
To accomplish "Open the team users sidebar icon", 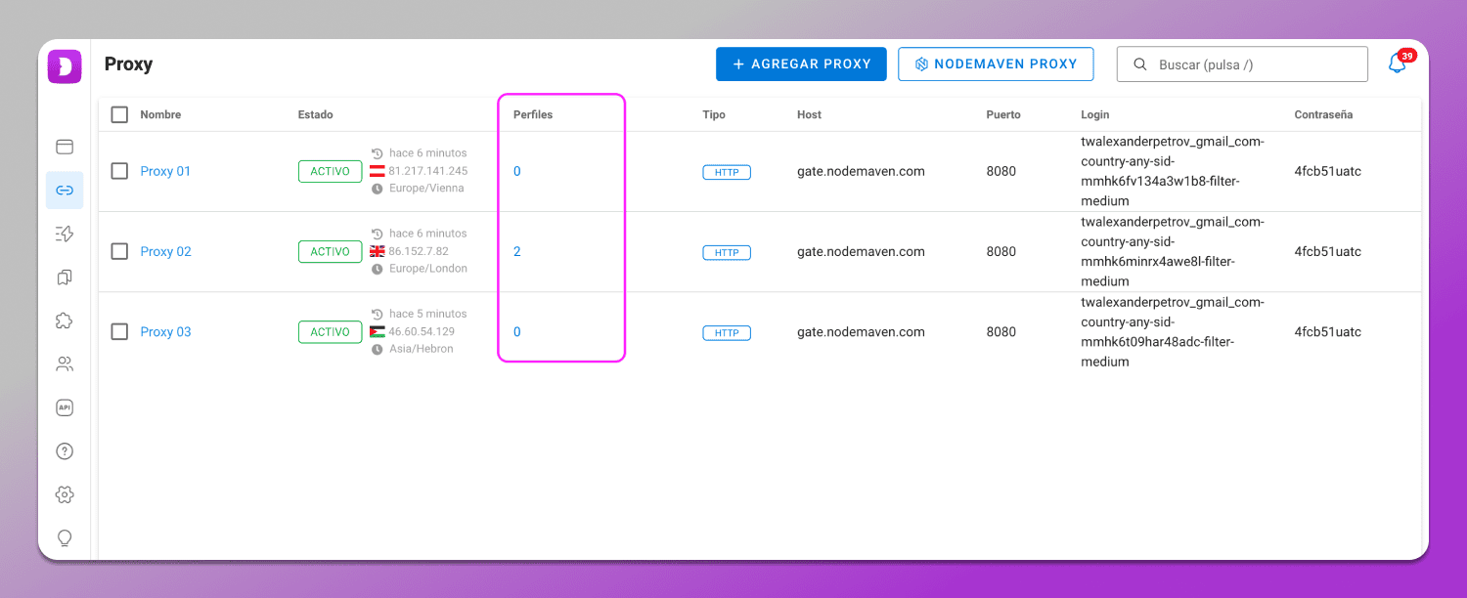I will [65, 364].
